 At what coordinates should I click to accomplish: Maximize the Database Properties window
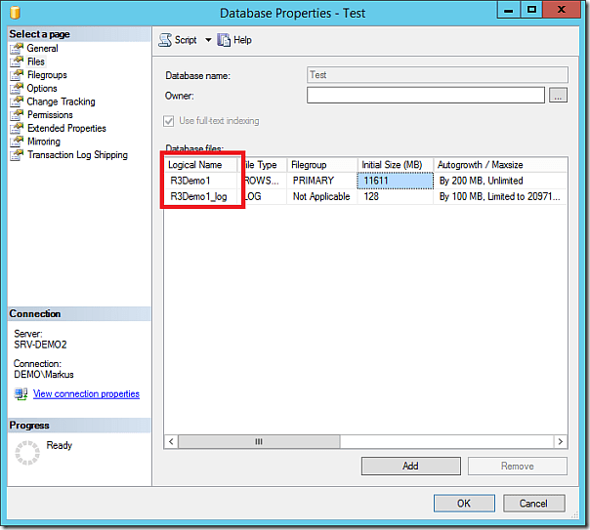[x=531, y=10]
